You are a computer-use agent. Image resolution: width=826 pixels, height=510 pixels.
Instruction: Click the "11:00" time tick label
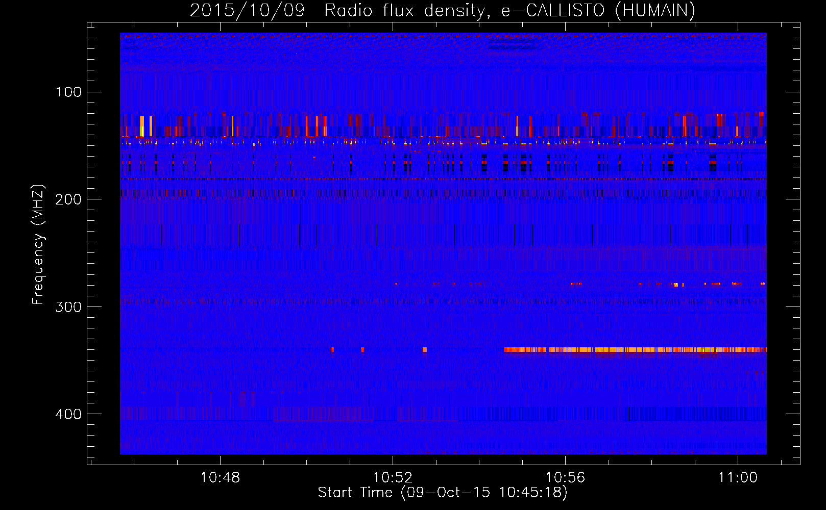pos(738,478)
